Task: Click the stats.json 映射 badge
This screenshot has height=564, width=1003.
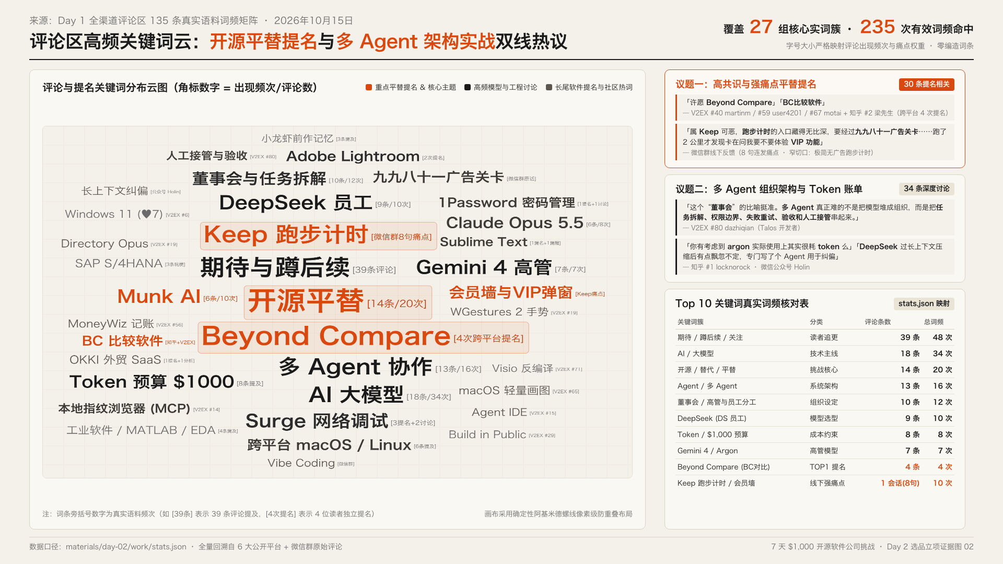Action: [924, 303]
